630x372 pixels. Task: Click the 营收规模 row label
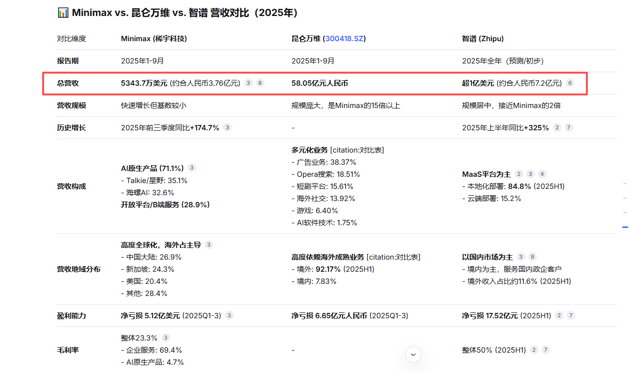[71, 105]
